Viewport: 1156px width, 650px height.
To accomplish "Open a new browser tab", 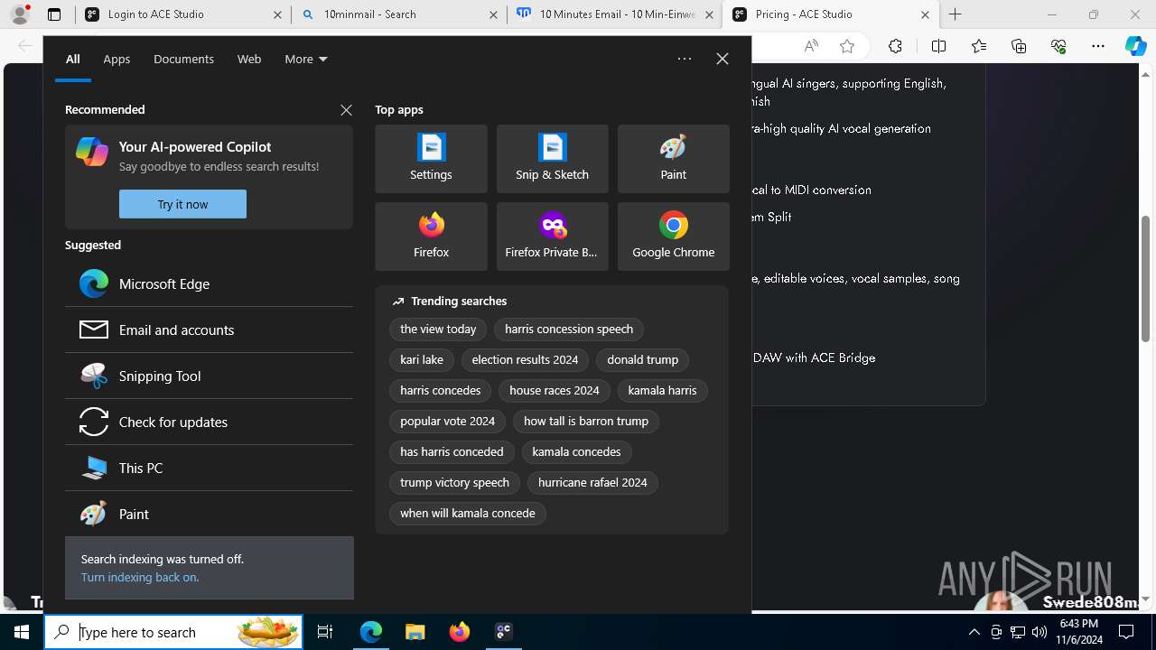I will tap(955, 14).
